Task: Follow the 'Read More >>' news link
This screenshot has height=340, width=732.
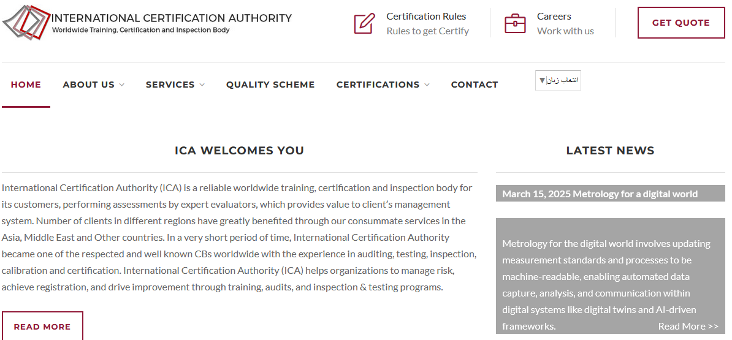Action: (x=688, y=326)
